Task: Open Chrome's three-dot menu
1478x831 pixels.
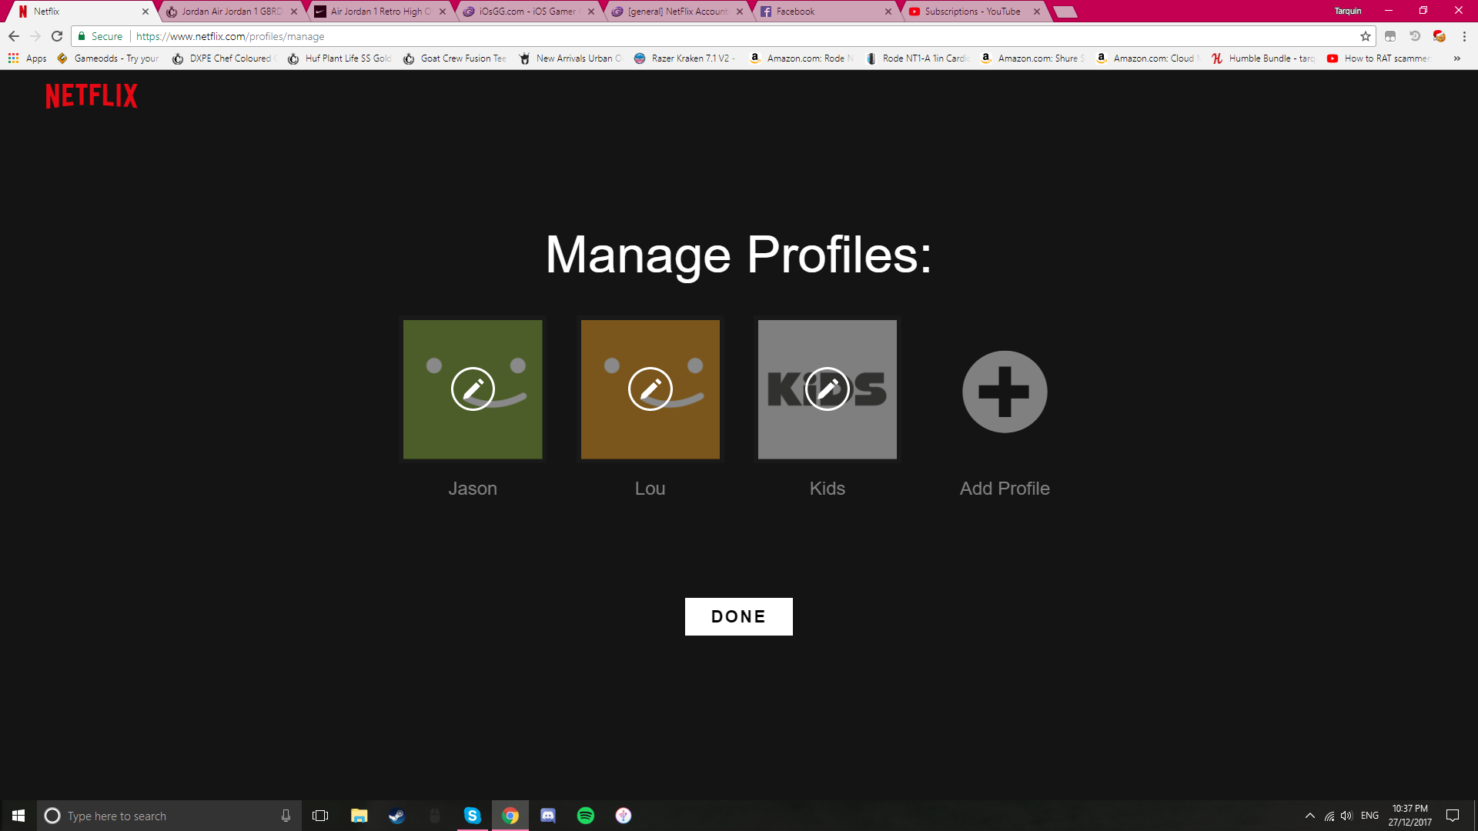Action: [x=1464, y=36]
